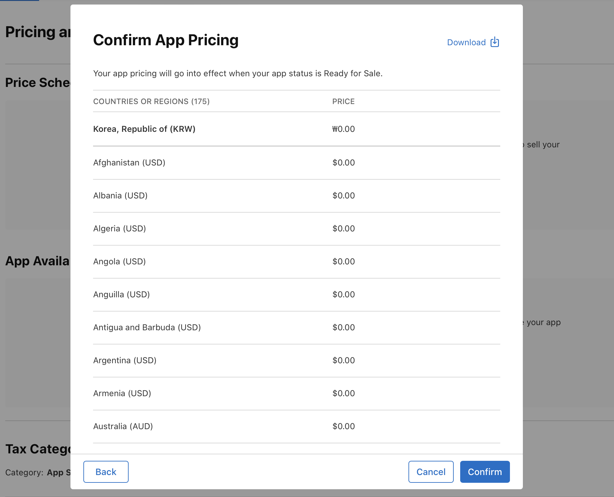Cancel the app pricing dialog

coord(431,472)
